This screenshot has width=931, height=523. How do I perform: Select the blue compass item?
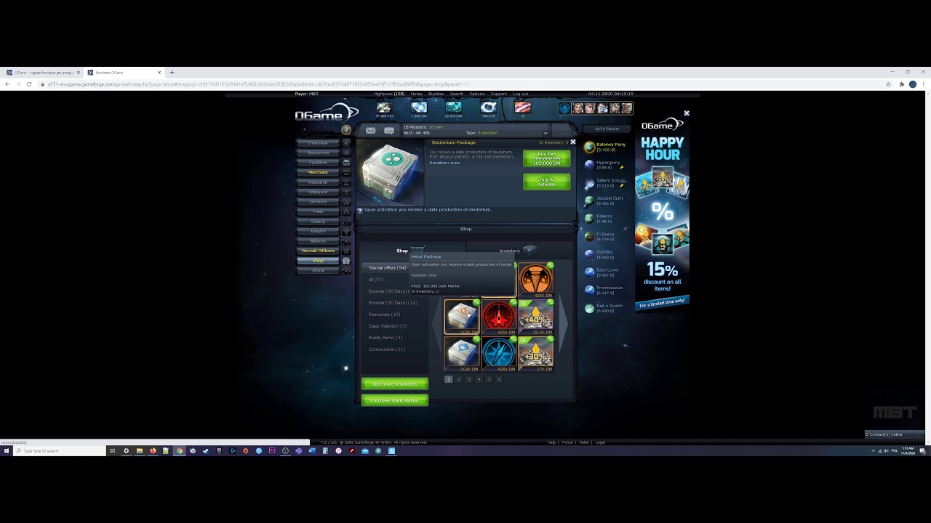coord(498,353)
